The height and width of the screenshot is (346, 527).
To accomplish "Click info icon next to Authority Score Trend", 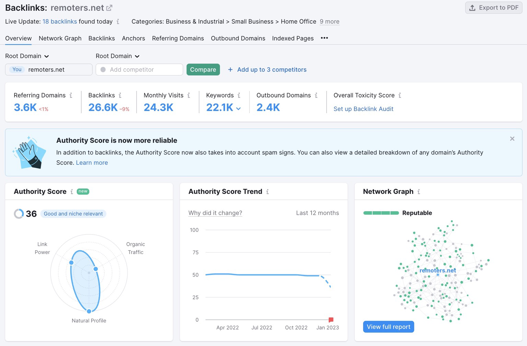I will tap(268, 192).
